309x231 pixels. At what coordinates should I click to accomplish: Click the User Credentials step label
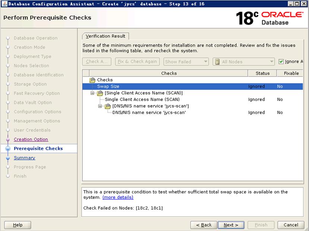[x=32, y=130]
